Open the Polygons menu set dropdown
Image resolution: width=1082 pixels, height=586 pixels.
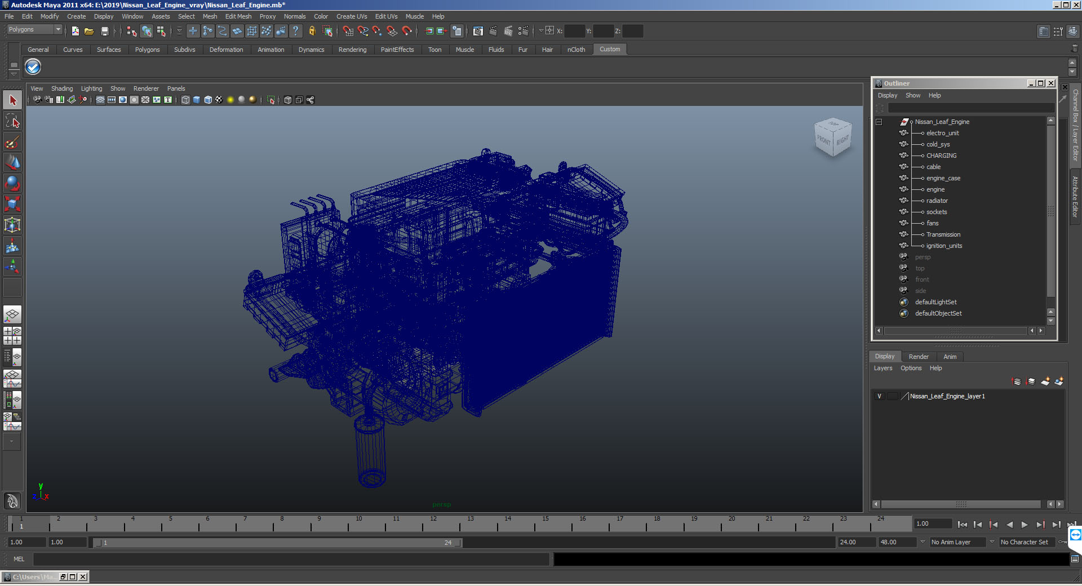(34, 29)
